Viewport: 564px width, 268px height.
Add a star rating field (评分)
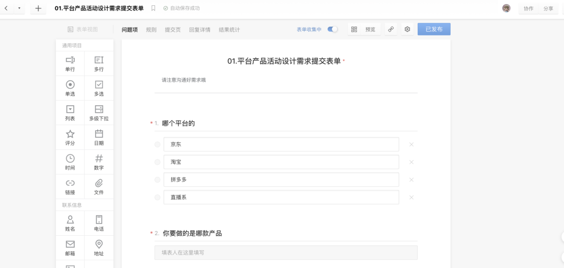70,138
